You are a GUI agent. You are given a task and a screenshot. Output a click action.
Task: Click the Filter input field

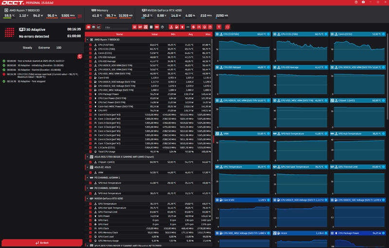116,27
